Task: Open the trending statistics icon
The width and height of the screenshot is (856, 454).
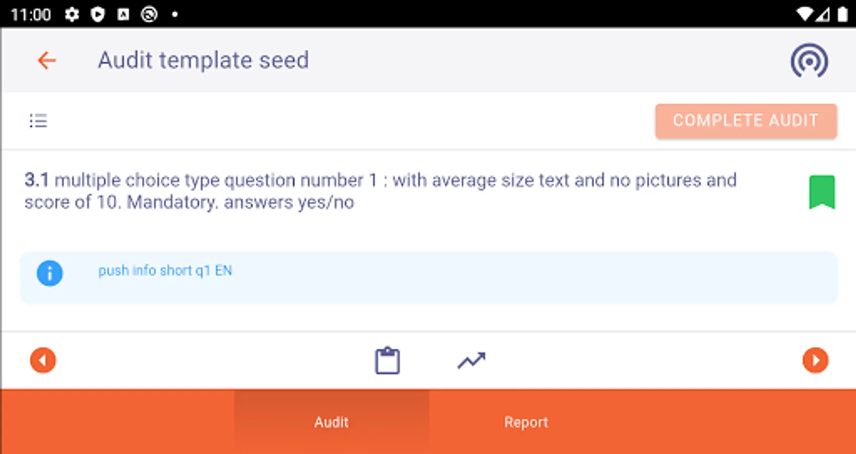Action: (x=471, y=360)
